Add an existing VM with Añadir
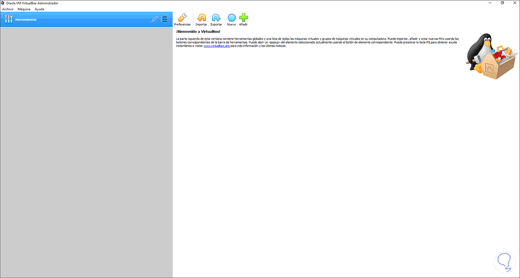Viewport: 520px width, 278px height. [x=244, y=20]
